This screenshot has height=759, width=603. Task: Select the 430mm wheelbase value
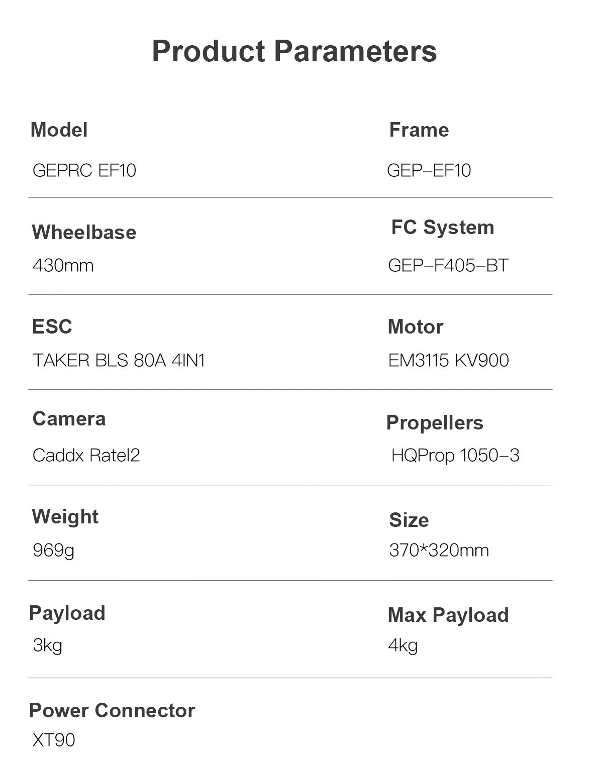(63, 265)
